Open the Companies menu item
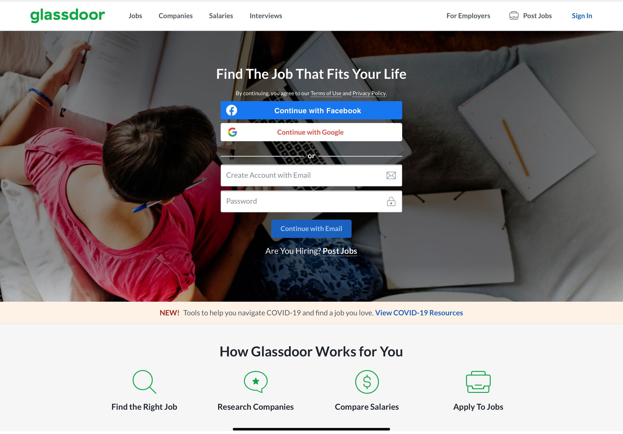This screenshot has height=434, width=623. pyautogui.click(x=176, y=16)
